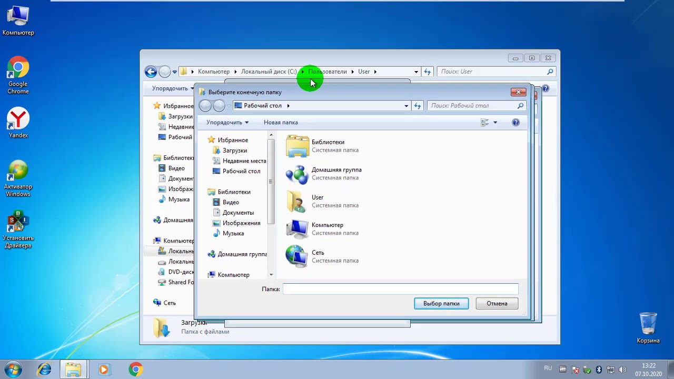Open the view options dropdown arrow in dialog
Screen dimensions: 674x379
[495, 122]
